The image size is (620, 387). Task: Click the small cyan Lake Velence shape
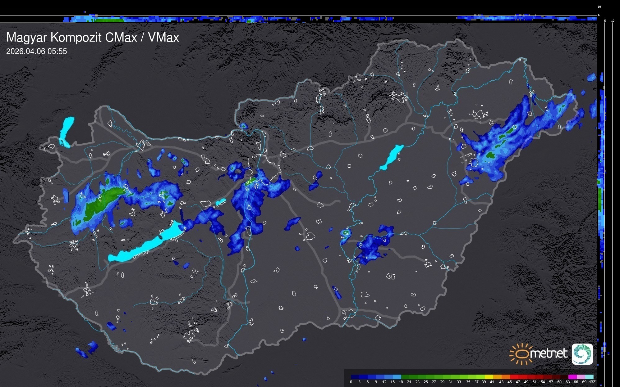pyautogui.click(x=221, y=202)
